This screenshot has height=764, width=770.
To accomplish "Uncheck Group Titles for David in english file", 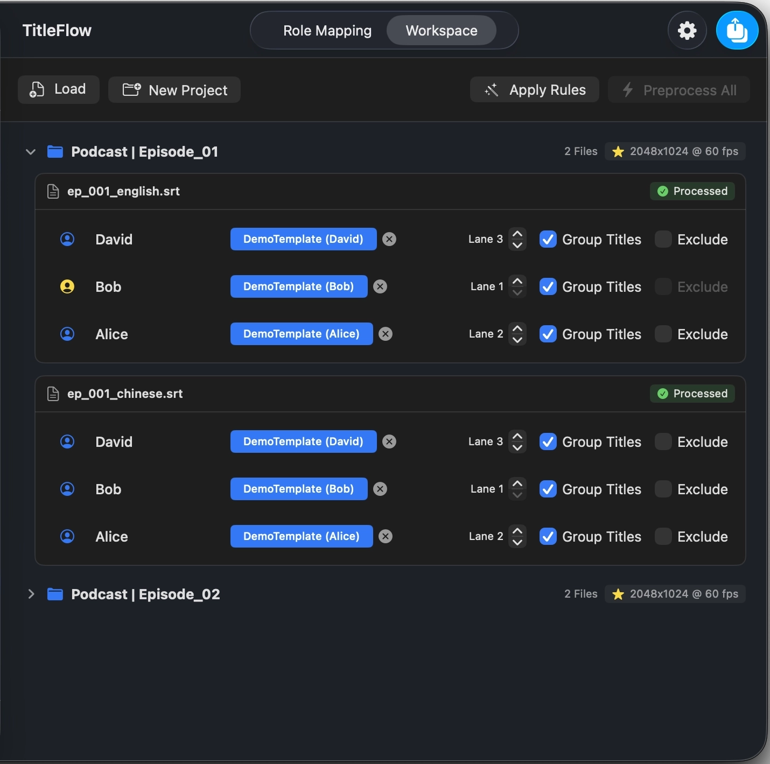I will tap(548, 239).
